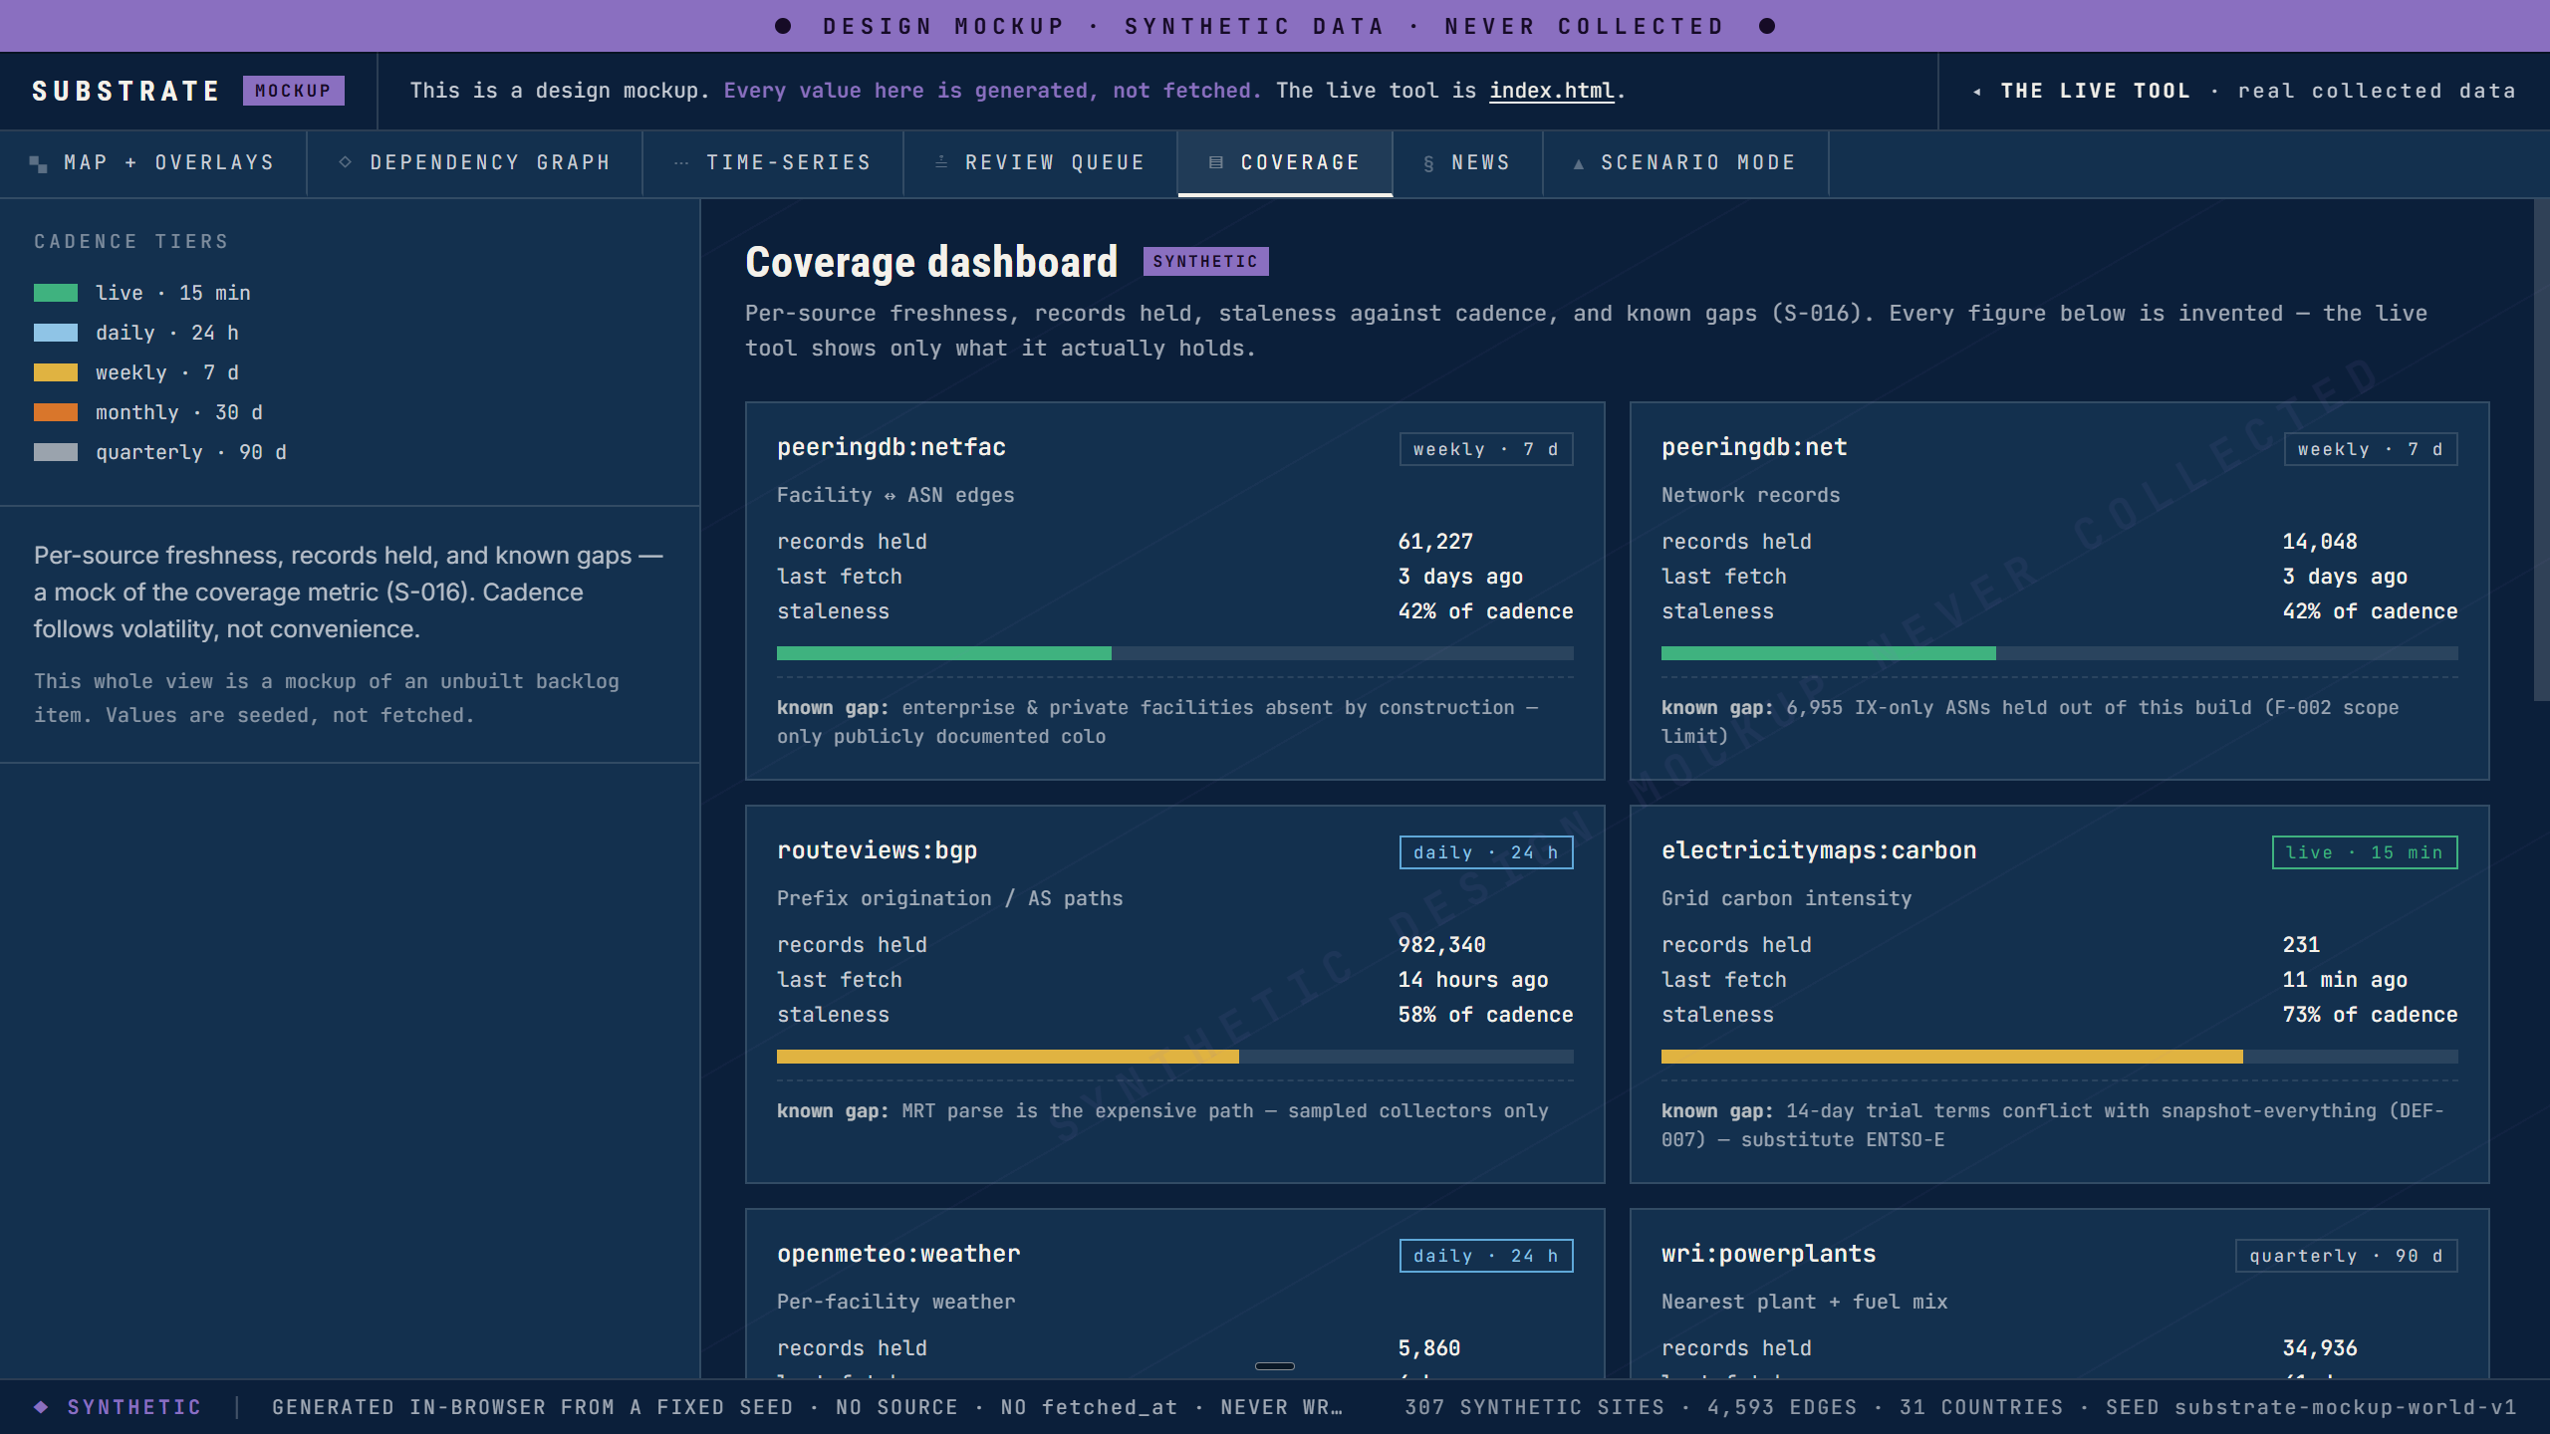Click the 34,936 records held value
2550x1434 pixels.
2320,1348
